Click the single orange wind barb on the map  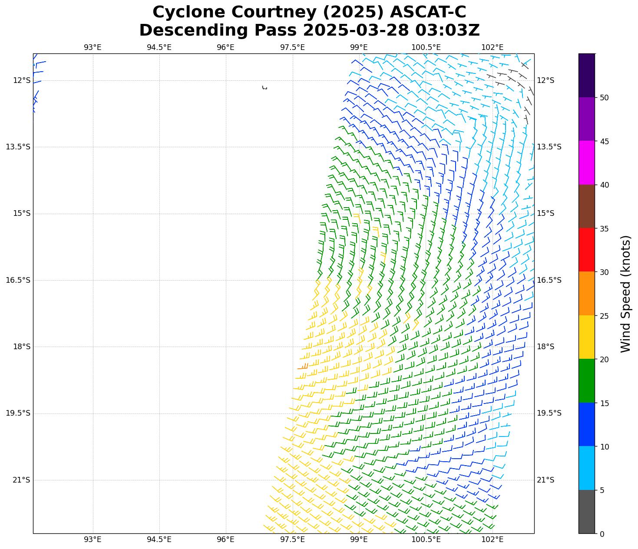(303, 367)
